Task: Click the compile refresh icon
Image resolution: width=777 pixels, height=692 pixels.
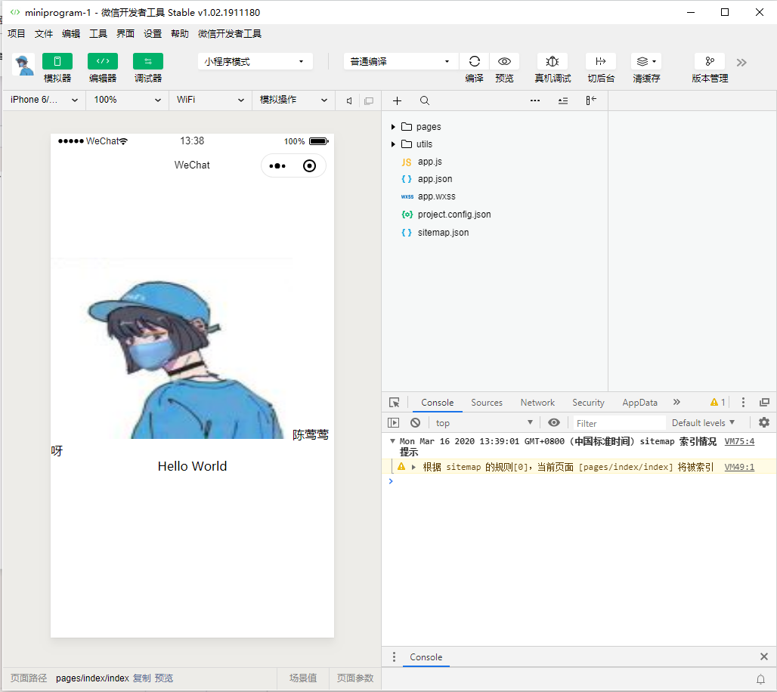Action: (x=475, y=61)
